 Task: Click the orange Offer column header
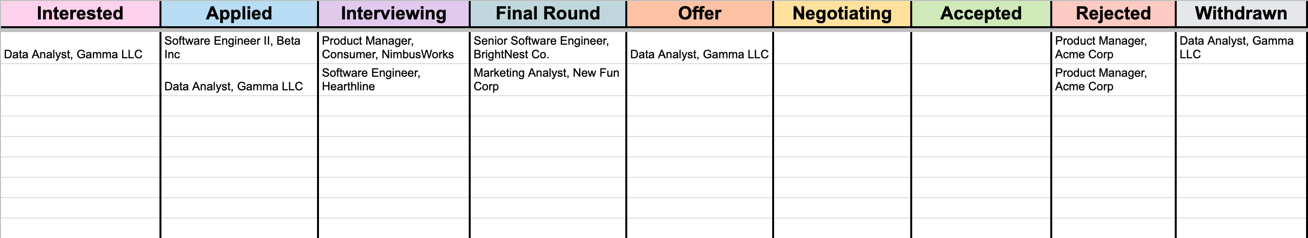[699, 14]
